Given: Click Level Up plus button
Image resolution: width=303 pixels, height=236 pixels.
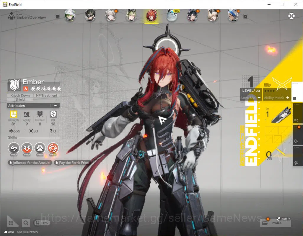Looking at the screenshot, I should [259, 98].
